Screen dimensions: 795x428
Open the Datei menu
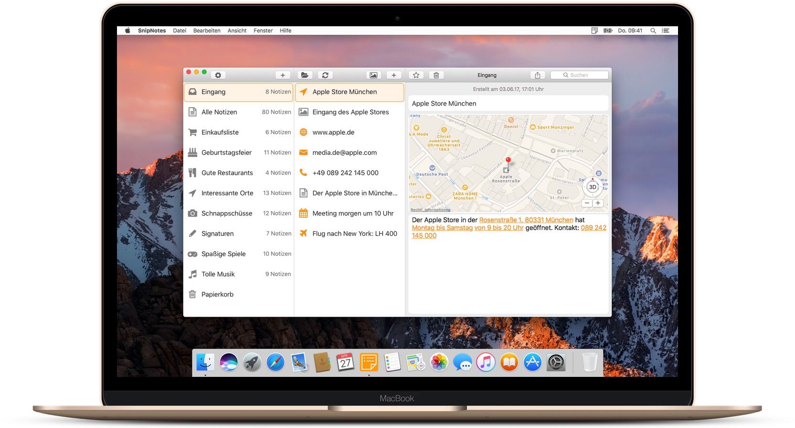(x=180, y=31)
